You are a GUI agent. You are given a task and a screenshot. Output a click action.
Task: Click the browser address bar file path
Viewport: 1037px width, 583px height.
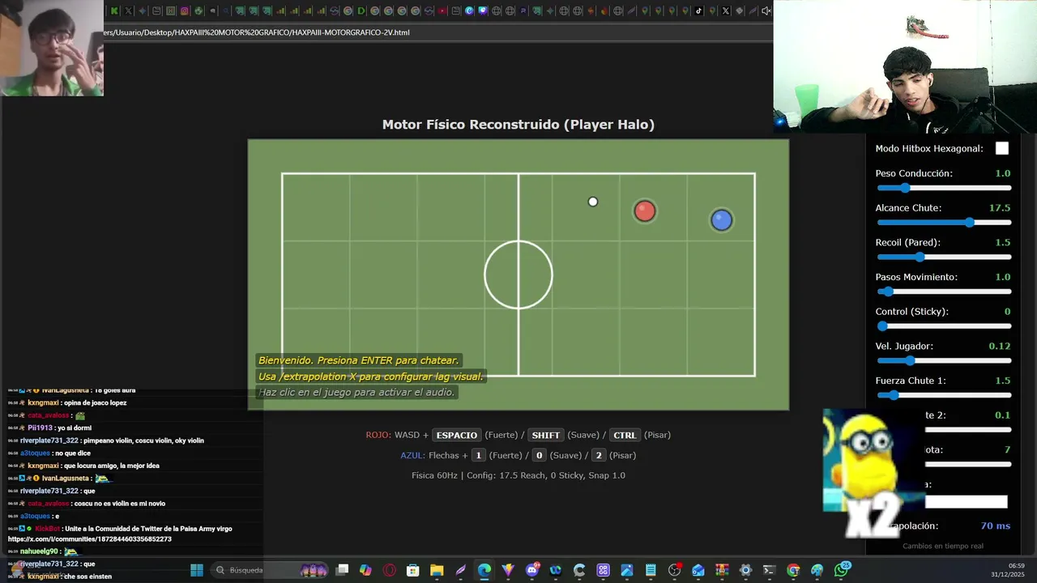pyautogui.click(x=258, y=32)
